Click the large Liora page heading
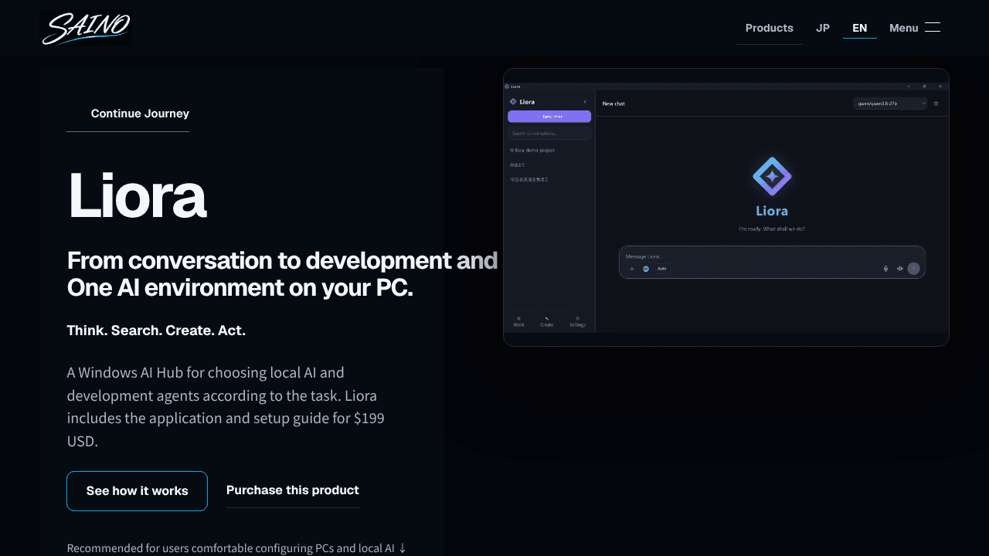Screen dimensions: 989x556 [137, 196]
